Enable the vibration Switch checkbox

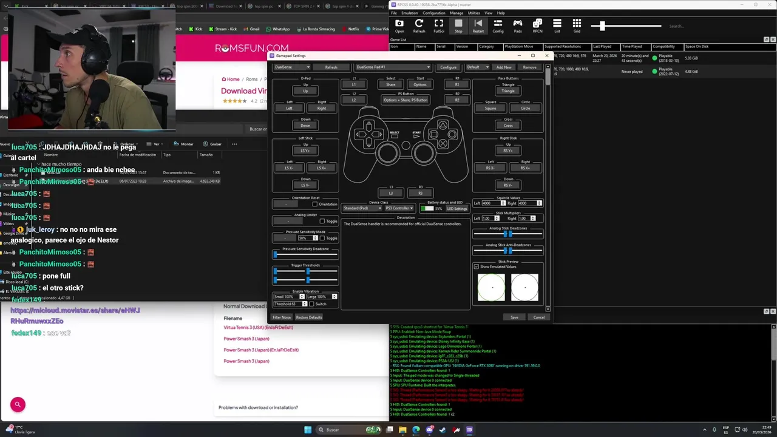pyautogui.click(x=311, y=304)
